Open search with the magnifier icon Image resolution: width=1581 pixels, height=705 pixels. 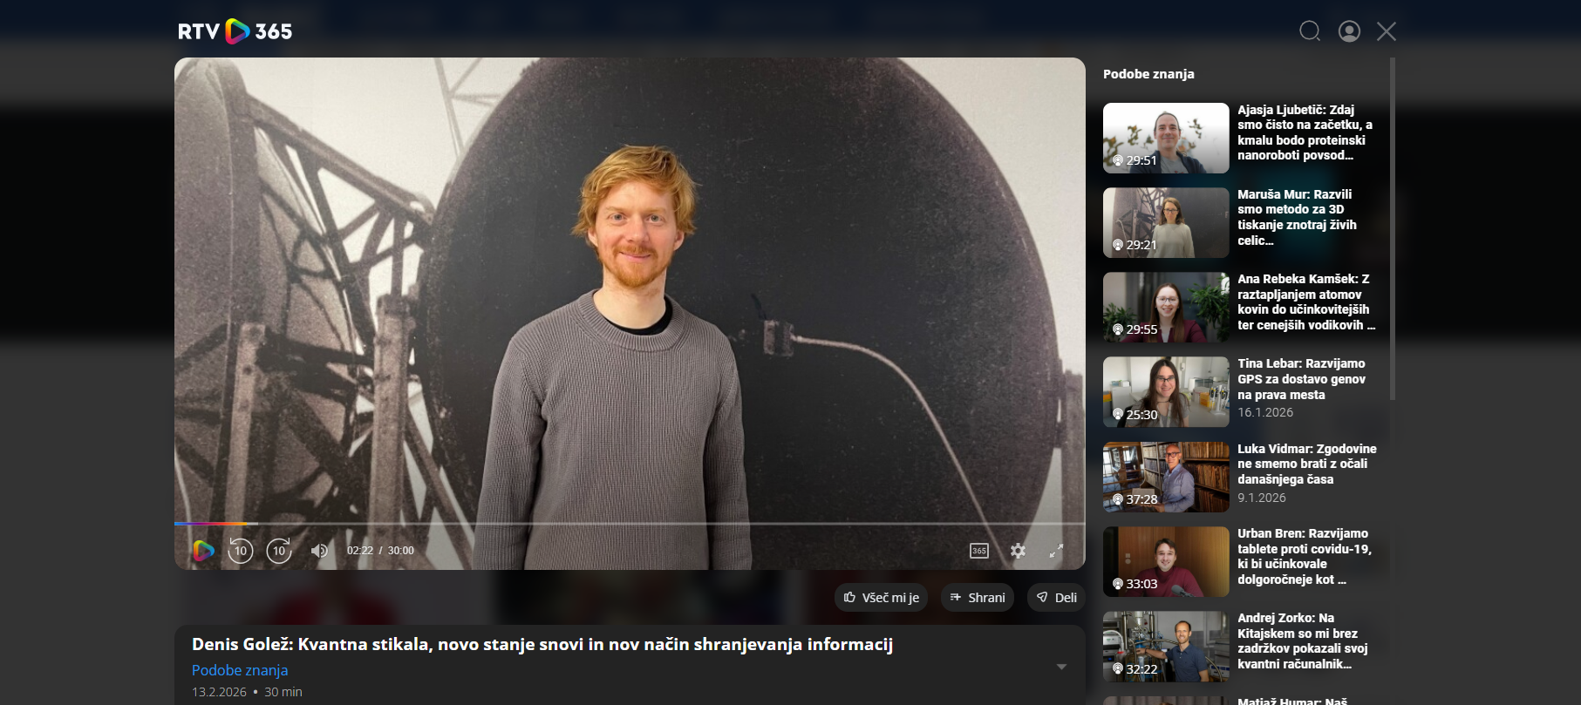1309,31
